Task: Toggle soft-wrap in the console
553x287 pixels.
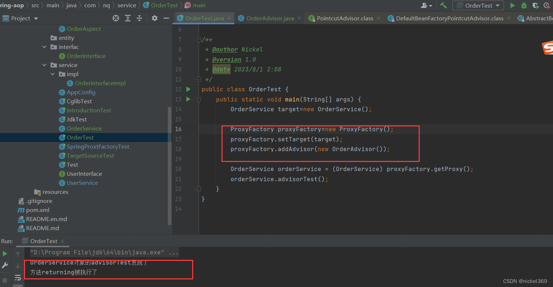Action: (18, 278)
